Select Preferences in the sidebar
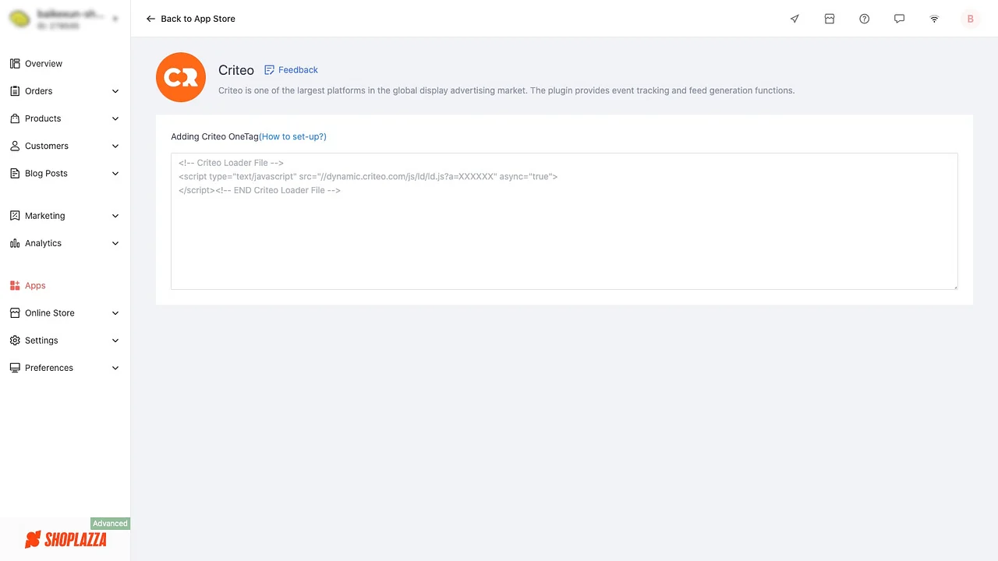This screenshot has height=561, width=998. tap(48, 367)
